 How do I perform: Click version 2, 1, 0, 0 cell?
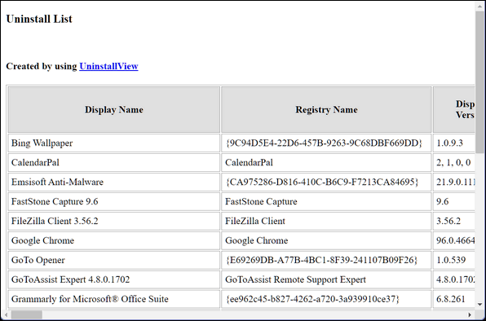click(x=453, y=162)
